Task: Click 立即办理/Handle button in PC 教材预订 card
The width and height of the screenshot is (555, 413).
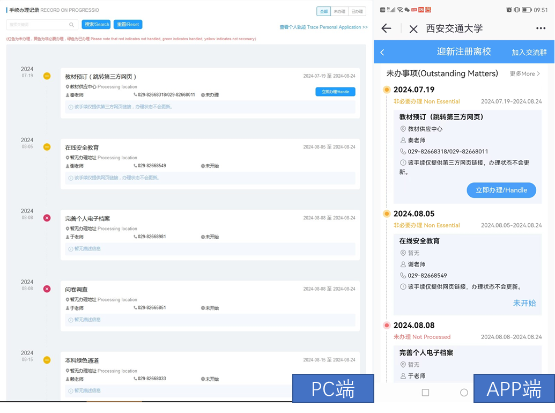Action: tap(335, 92)
